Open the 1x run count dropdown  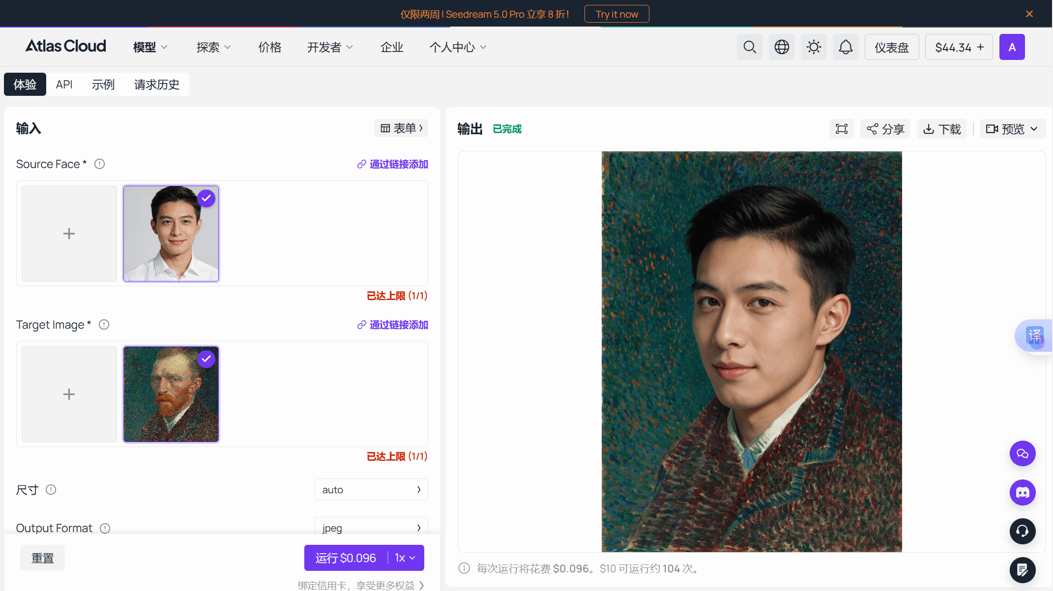[x=406, y=558]
